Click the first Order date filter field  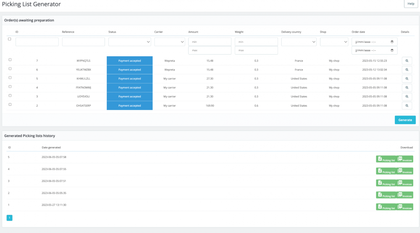375,42
